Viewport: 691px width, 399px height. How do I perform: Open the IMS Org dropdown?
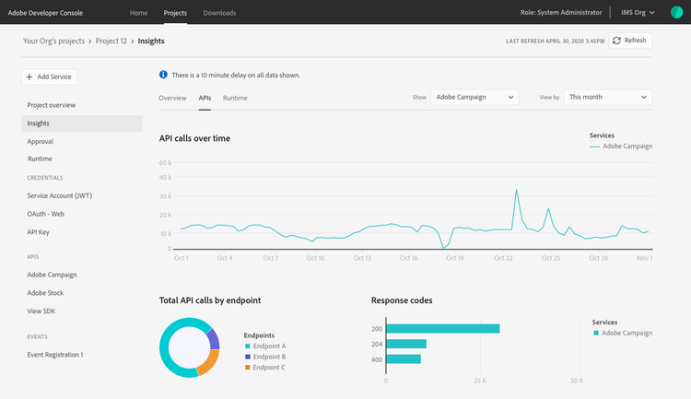638,12
